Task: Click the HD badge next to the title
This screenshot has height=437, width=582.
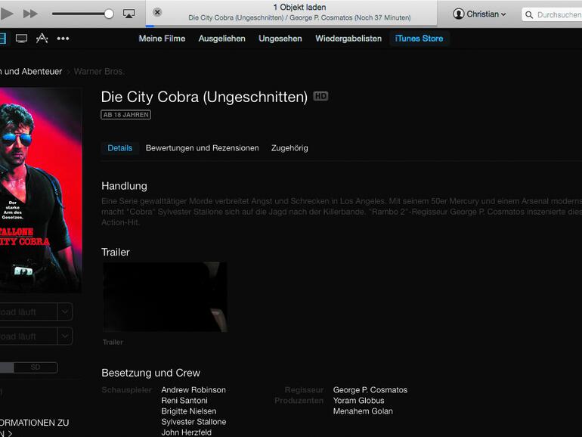Action: pyautogui.click(x=320, y=96)
